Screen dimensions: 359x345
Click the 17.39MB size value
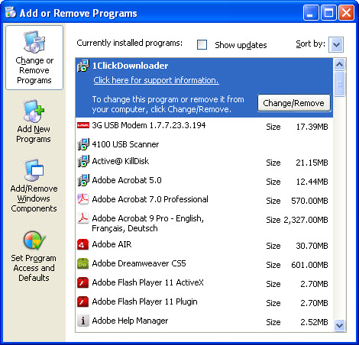(312, 127)
